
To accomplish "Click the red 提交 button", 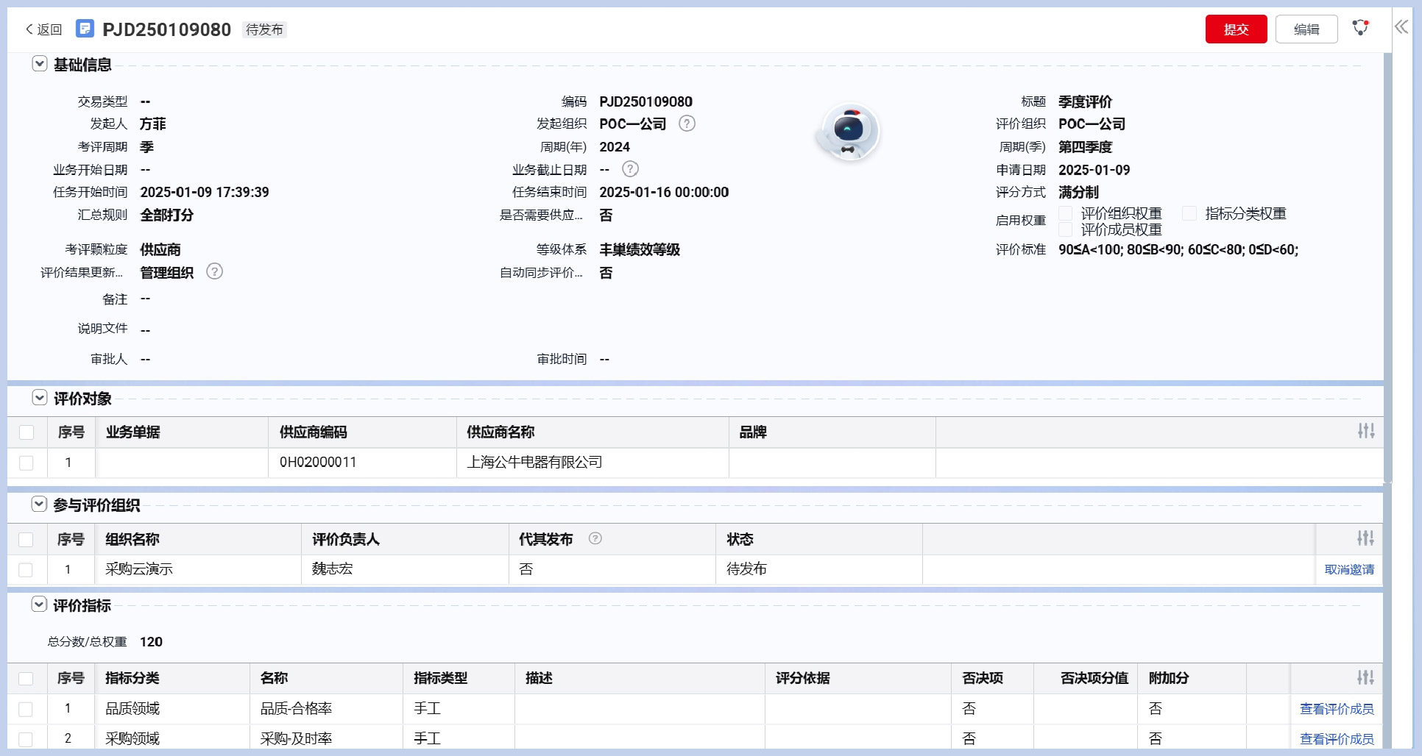I will point(1236,29).
